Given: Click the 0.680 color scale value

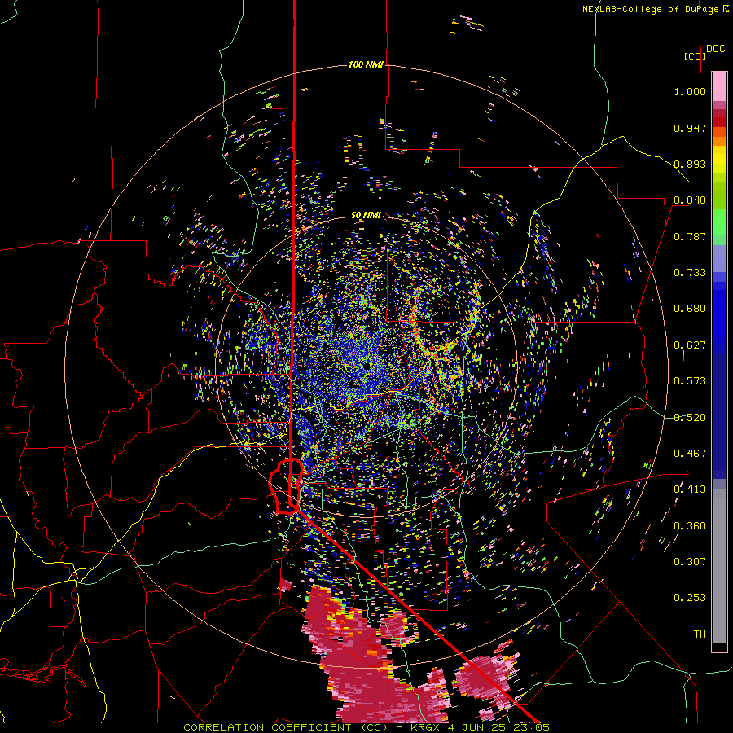Looking at the screenshot, I should (x=690, y=309).
